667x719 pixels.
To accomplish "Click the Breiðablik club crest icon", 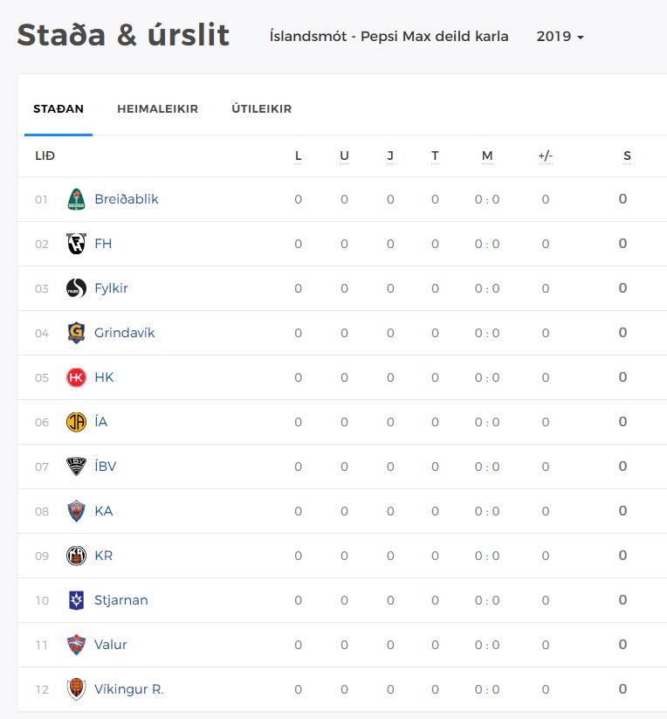I will 76,199.
